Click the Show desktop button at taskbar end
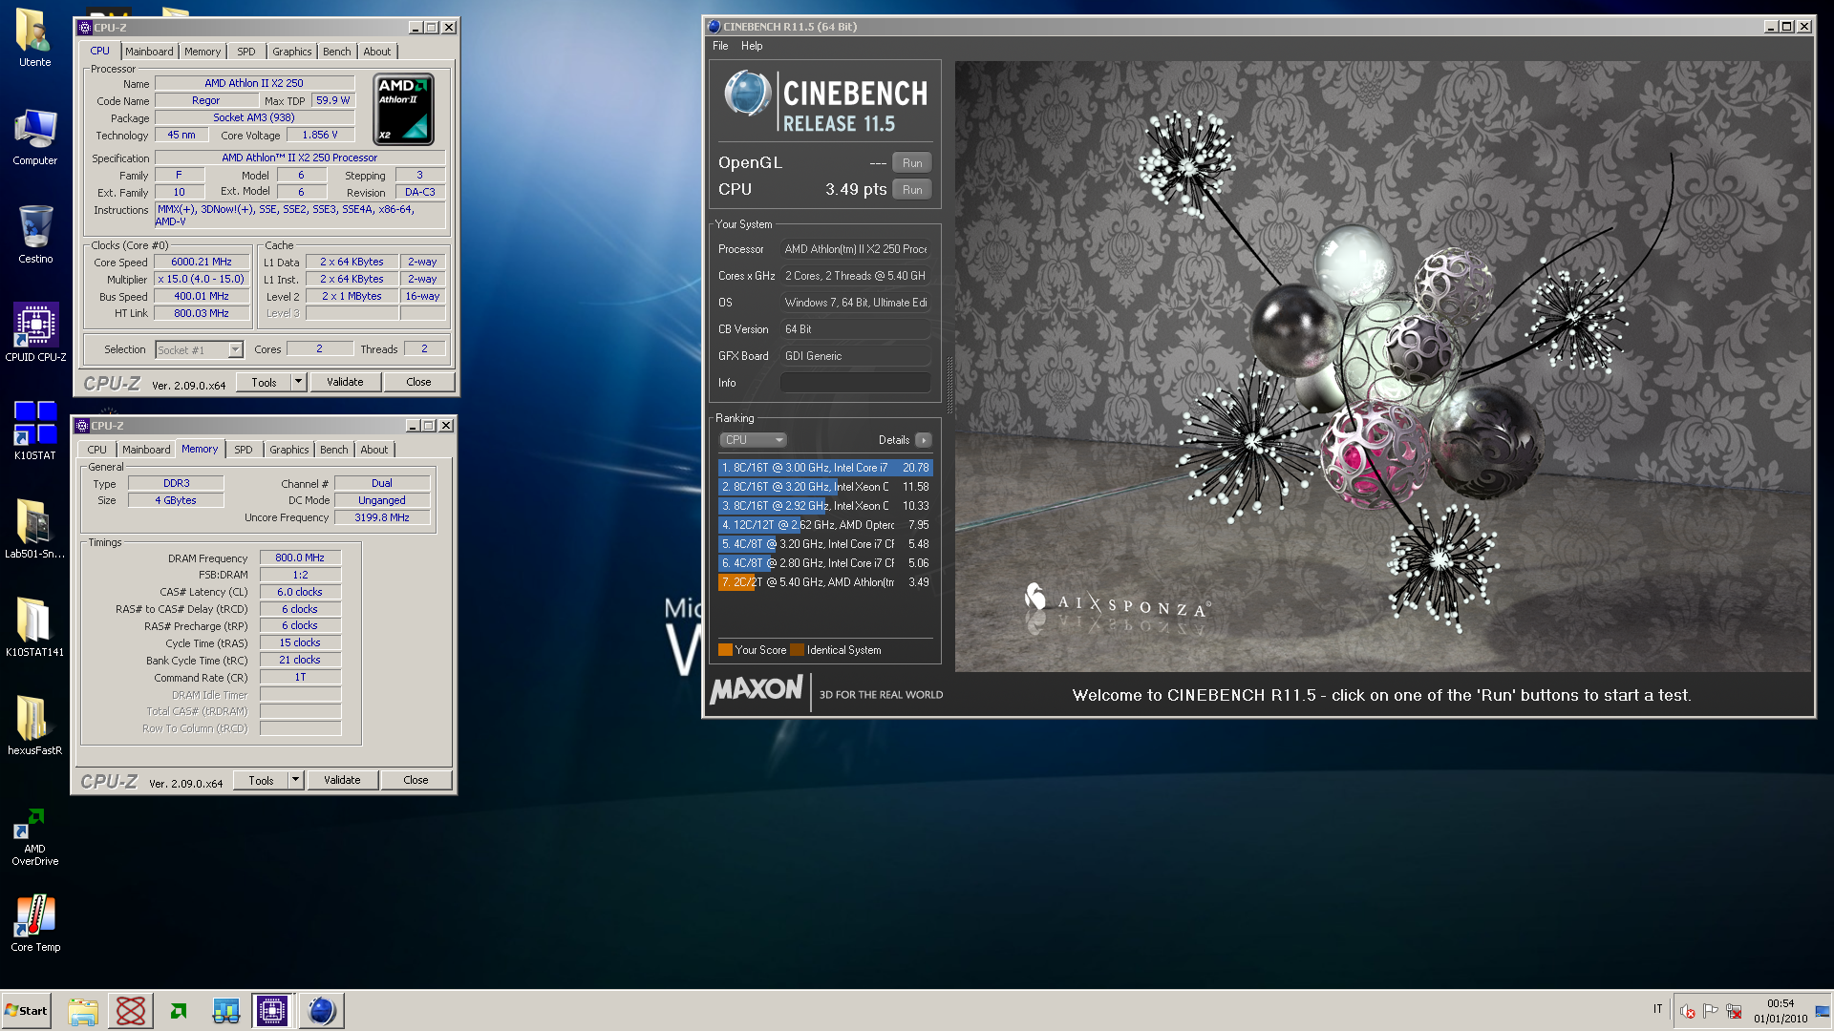 coord(1823,1011)
